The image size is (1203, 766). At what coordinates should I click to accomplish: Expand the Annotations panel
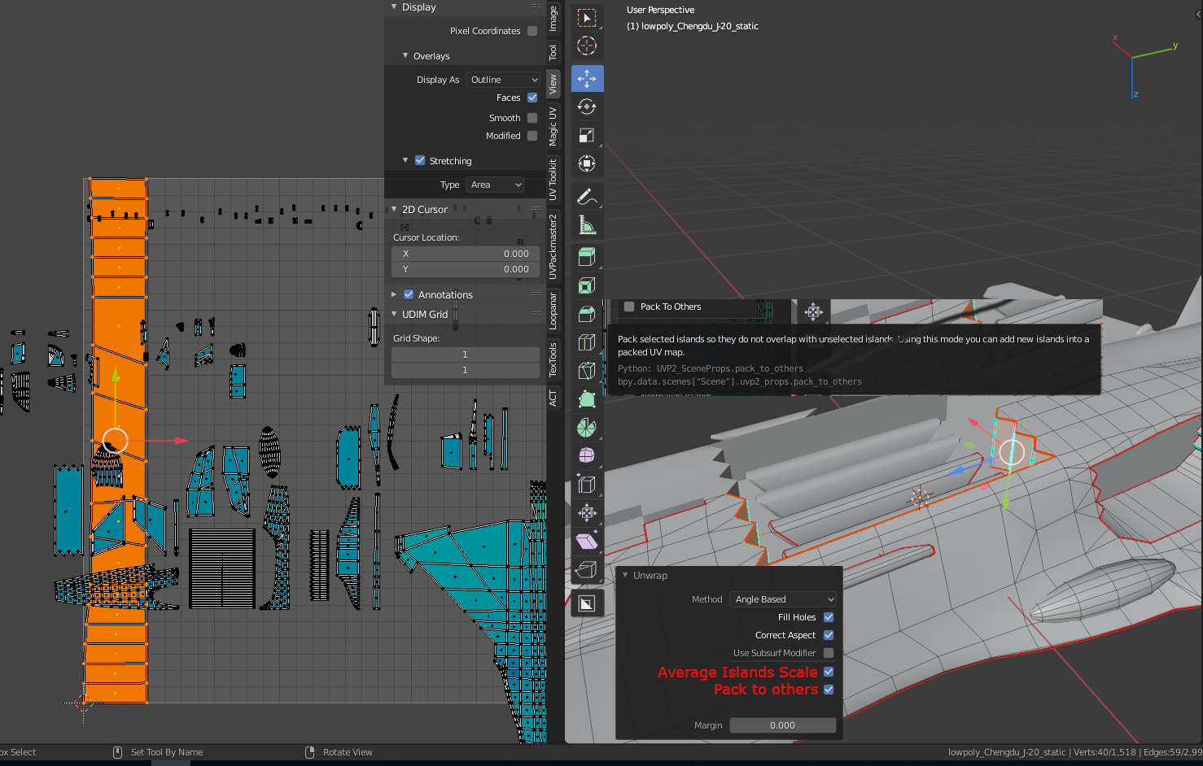395,294
